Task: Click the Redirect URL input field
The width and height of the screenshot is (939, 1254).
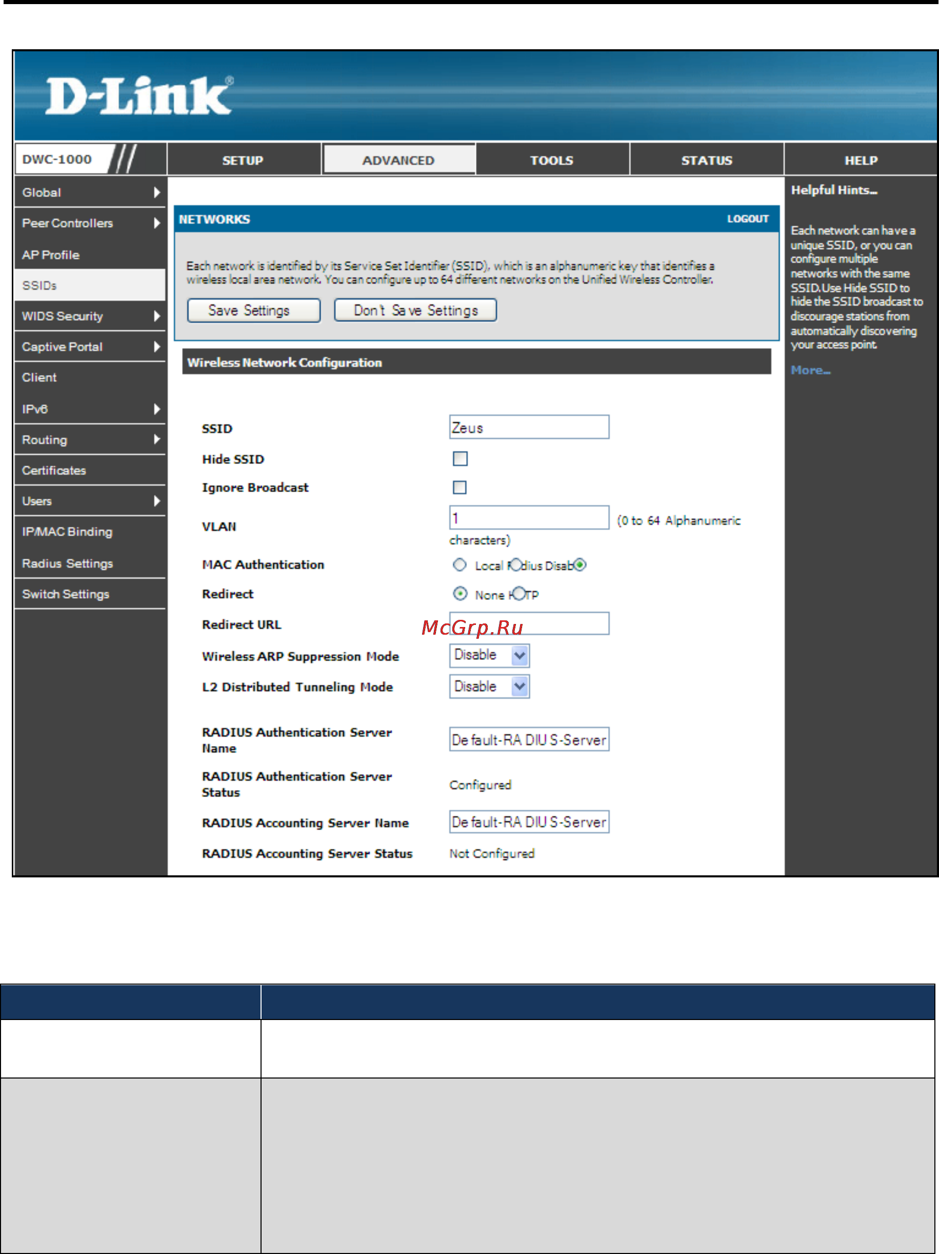Action: (529, 623)
